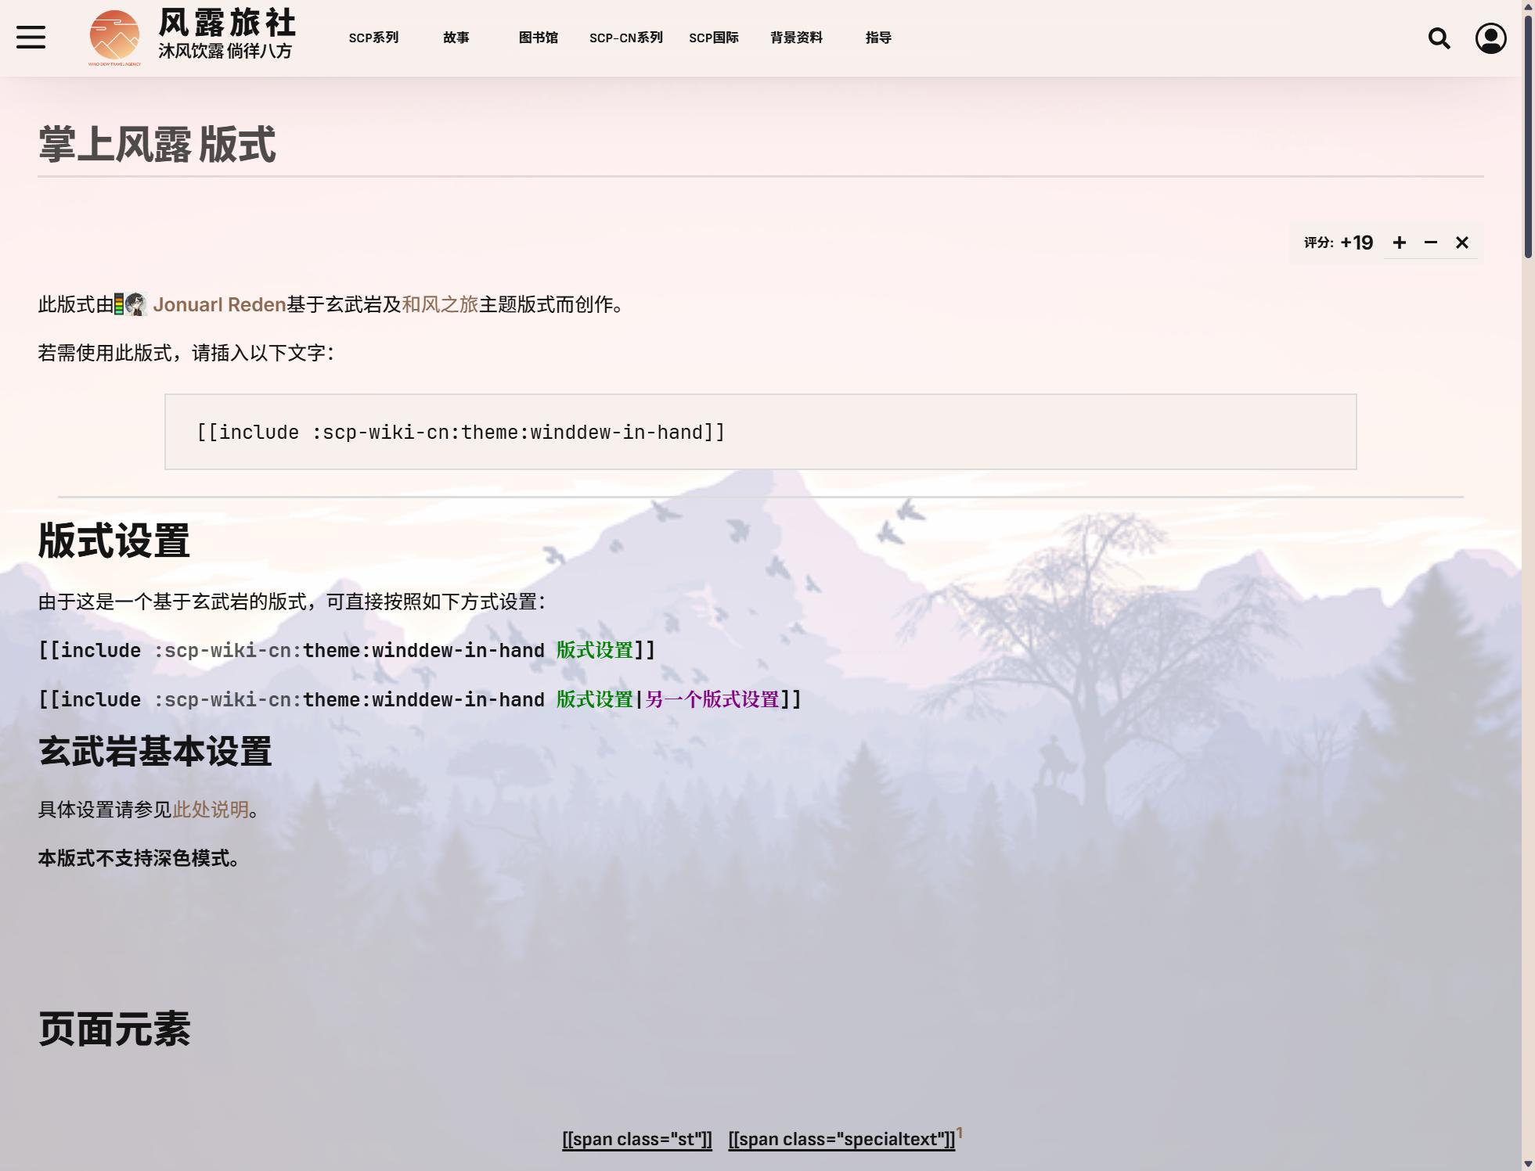Screen dimensions: 1535x1171
Task: Open the SCP国际 menu item
Action: (x=713, y=38)
